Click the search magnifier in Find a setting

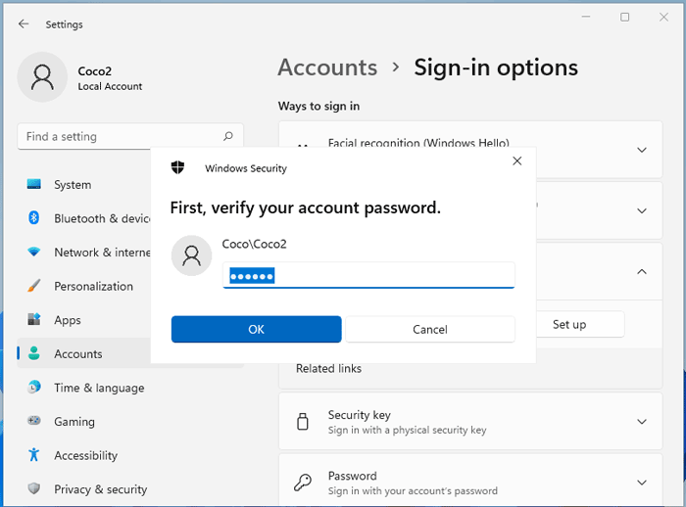228,136
